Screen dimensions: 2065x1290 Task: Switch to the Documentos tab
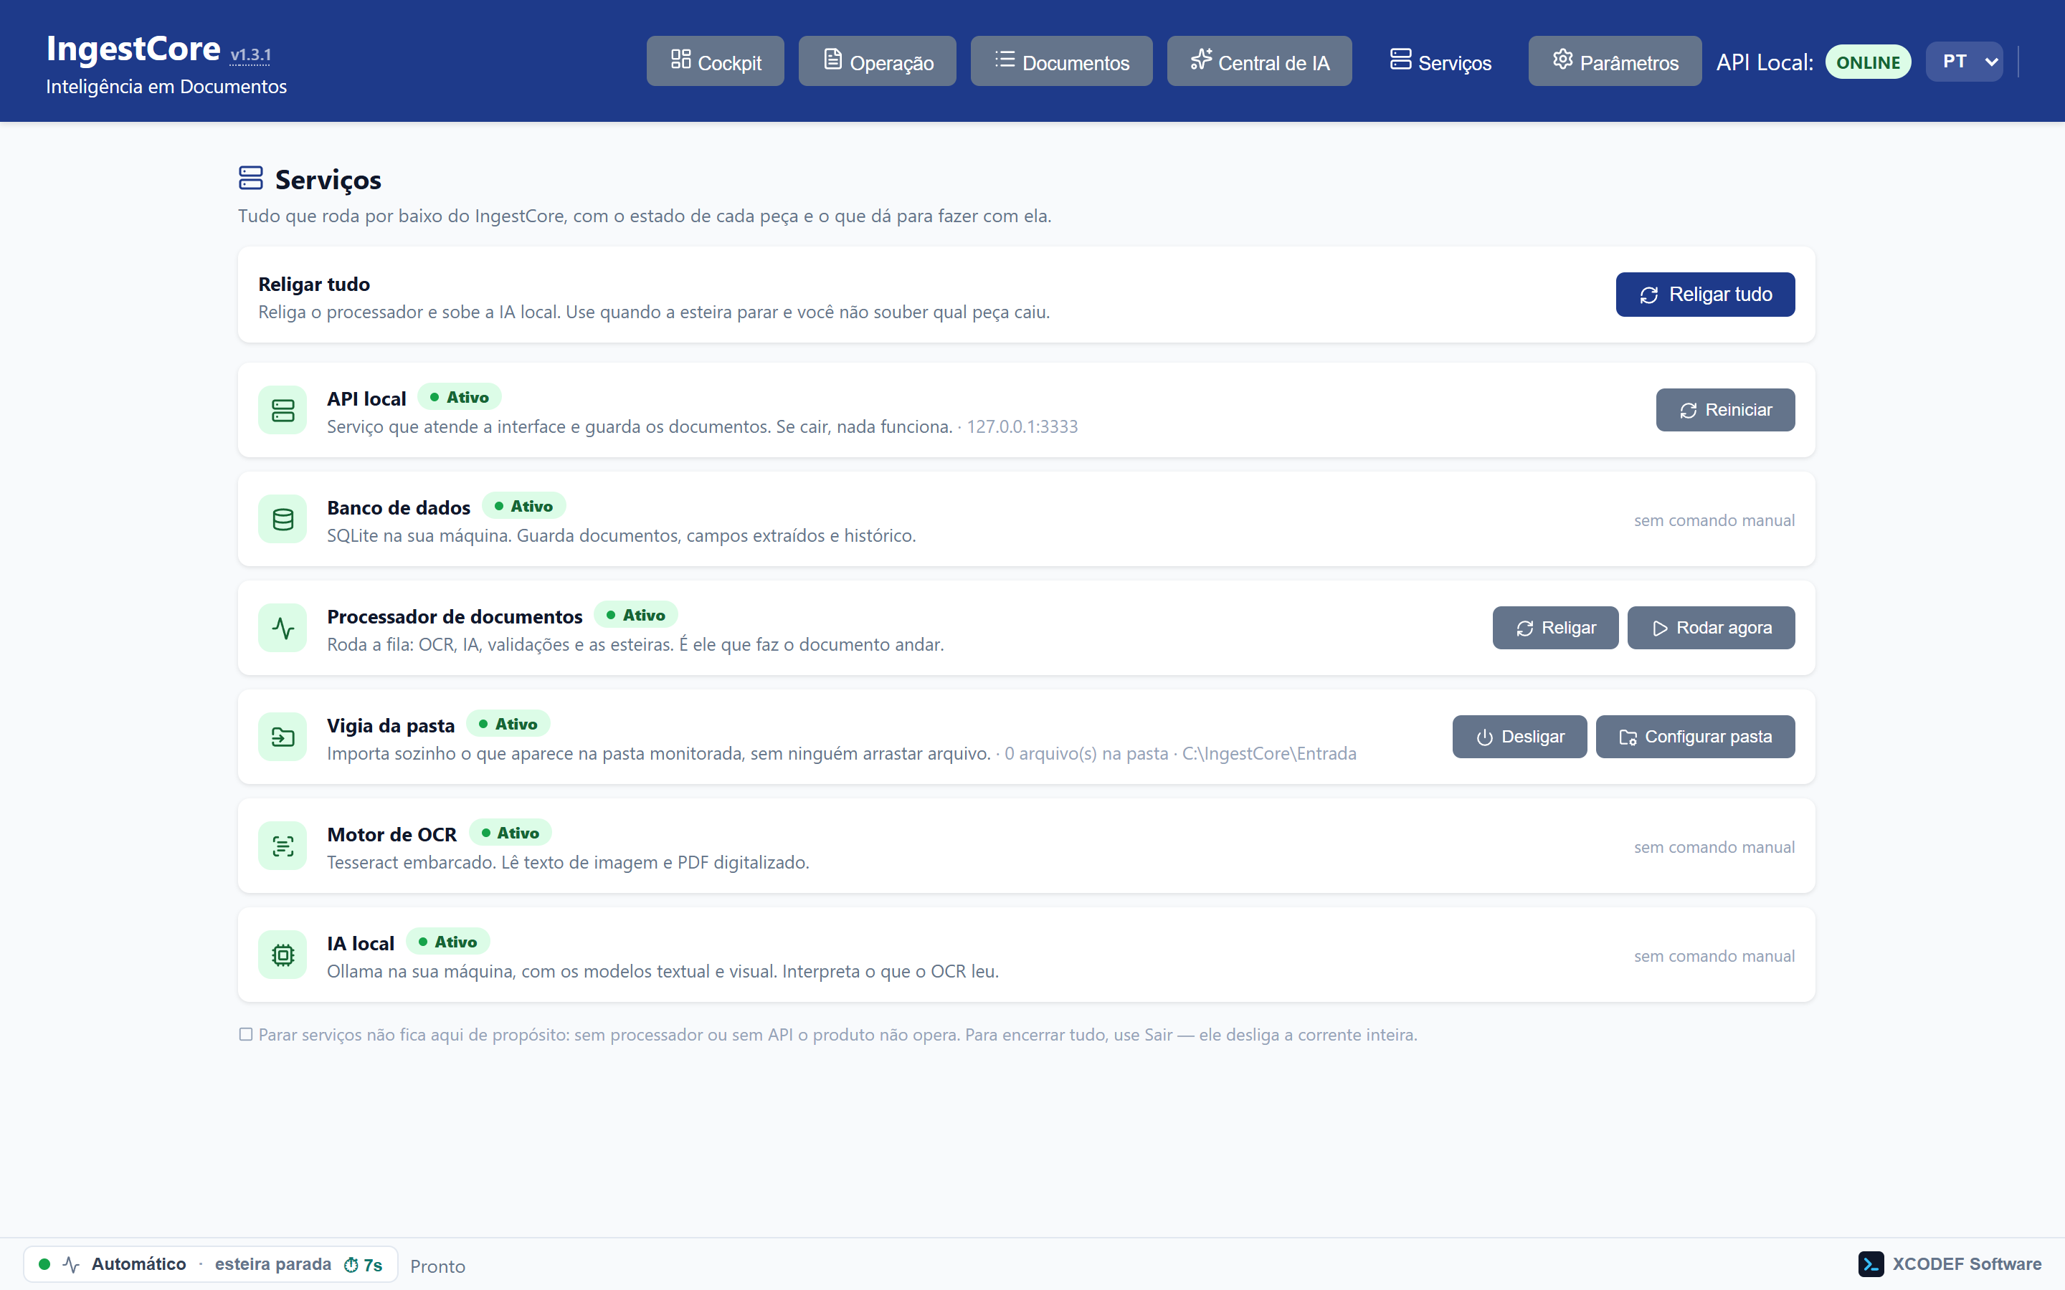click(x=1061, y=62)
